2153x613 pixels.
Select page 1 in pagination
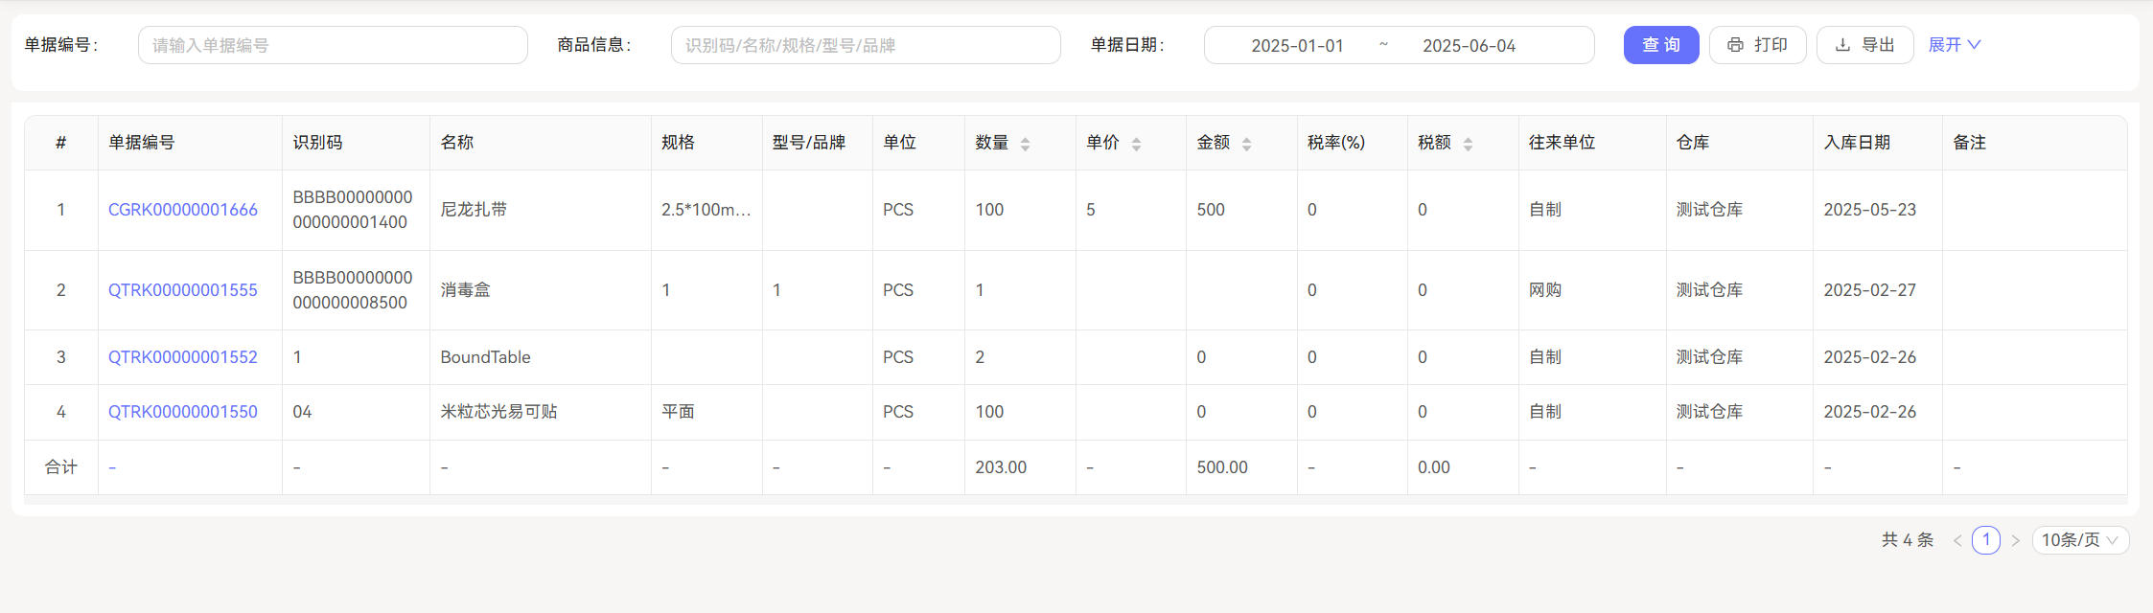1985,540
